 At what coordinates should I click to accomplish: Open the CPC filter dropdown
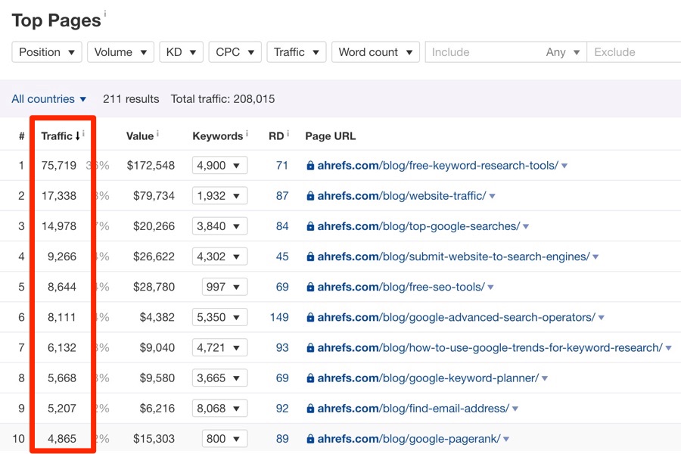pos(235,51)
